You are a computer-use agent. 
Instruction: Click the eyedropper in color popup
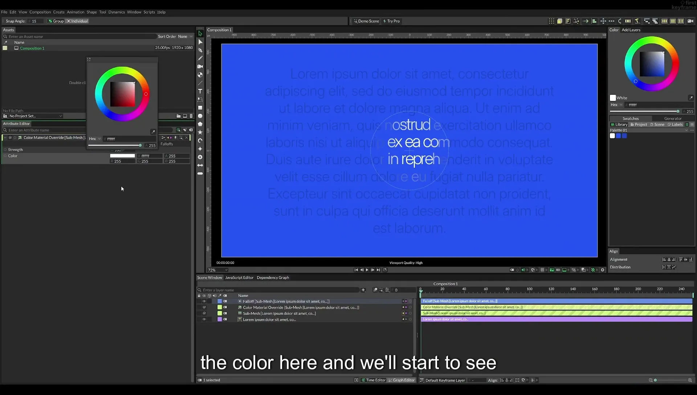click(x=153, y=132)
